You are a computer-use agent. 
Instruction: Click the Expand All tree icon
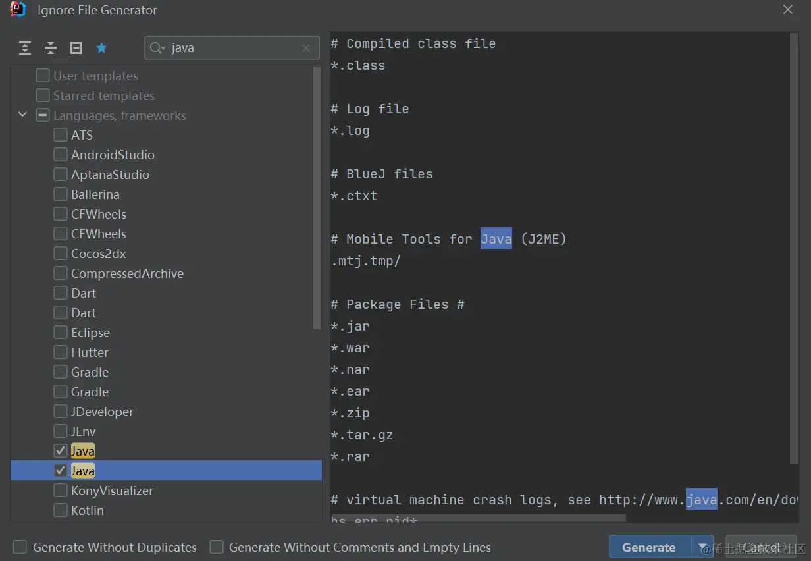25,48
